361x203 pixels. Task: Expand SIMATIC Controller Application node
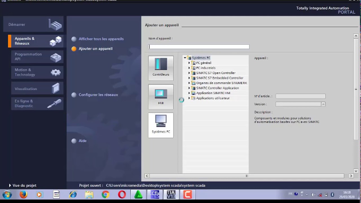coord(189,88)
